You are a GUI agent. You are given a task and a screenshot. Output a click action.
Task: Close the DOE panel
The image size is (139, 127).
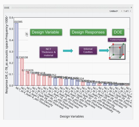click(x=131, y=8)
